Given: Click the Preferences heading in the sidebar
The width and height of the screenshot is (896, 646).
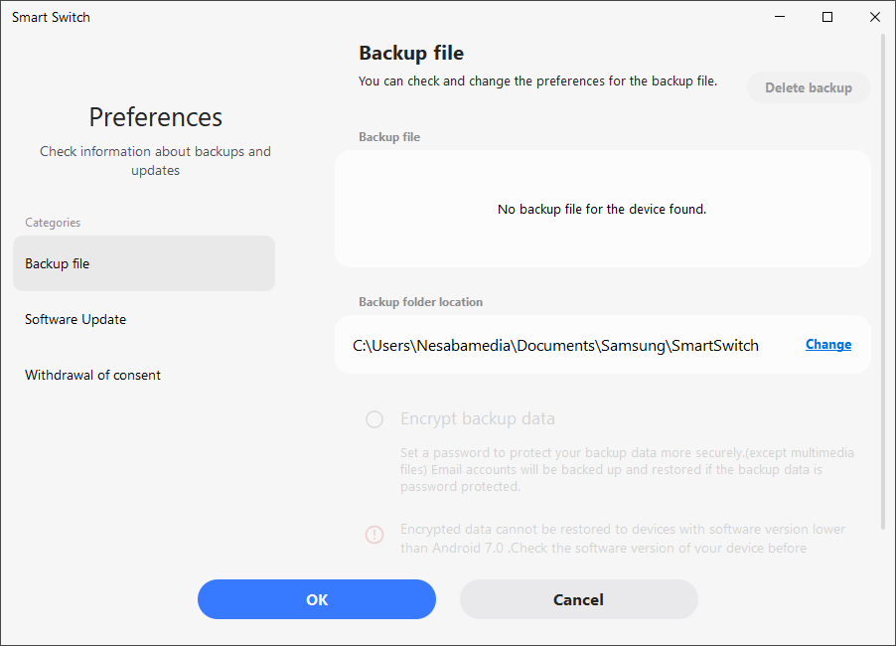Looking at the screenshot, I should (155, 117).
